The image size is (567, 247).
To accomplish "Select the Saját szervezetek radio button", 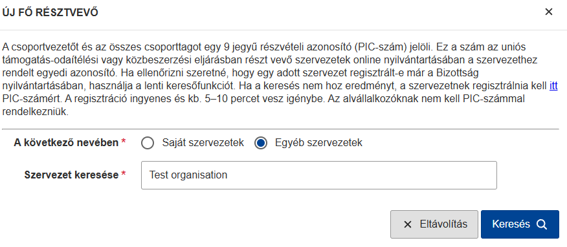I will click(x=148, y=143).
